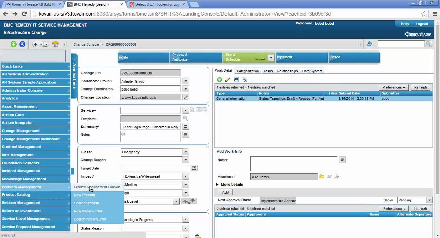Image resolution: width=440 pixels, height=238 pixels.
Task: Choose Search Known Error from submenu
Action: [x=90, y=219]
